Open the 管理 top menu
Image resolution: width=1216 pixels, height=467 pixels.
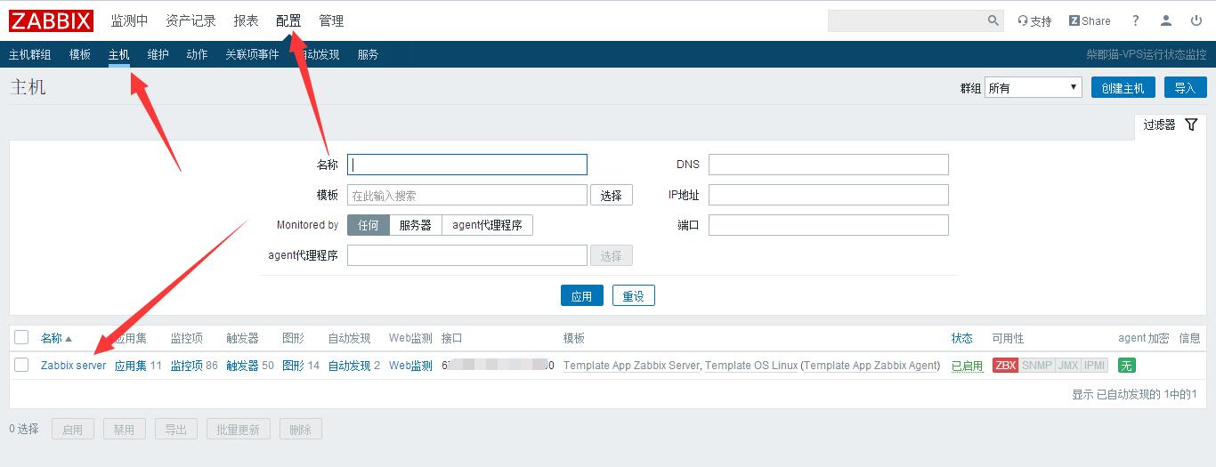click(x=331, y=20)
